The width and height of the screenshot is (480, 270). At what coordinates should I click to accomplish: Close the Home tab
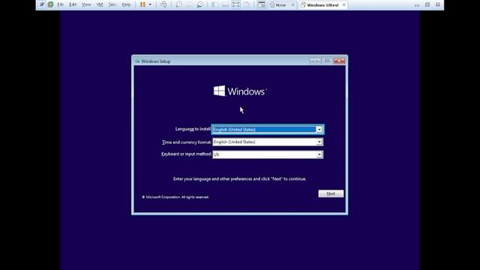tap(292, 5)
